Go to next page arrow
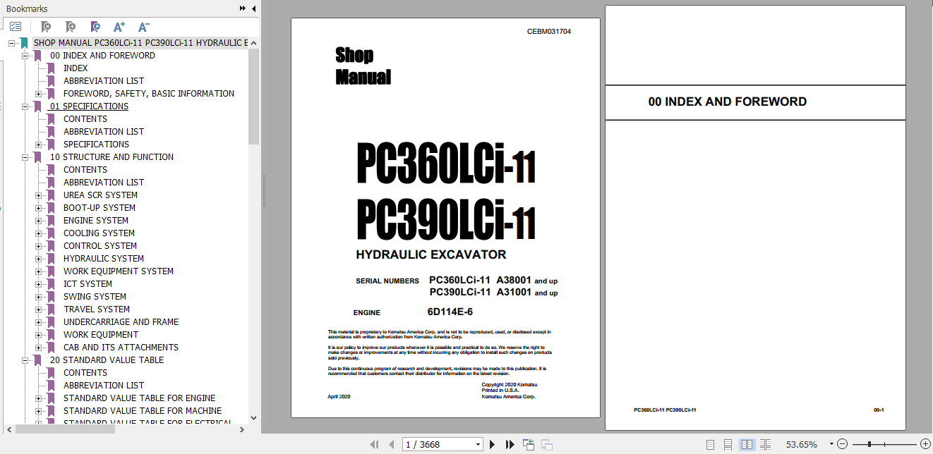 [x=493, y=444]
